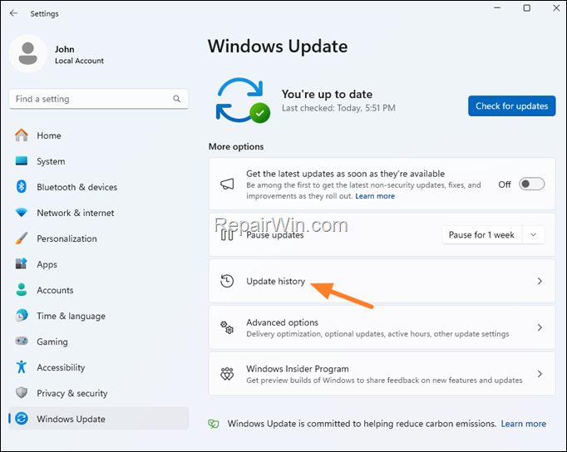The image size is (567, 452).
Task: Click the John Local Account name
Action: point(79,55)
